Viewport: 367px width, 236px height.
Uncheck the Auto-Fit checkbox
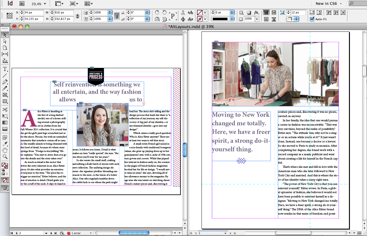pos(312,19)
